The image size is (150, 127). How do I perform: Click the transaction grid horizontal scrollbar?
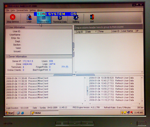109,72
